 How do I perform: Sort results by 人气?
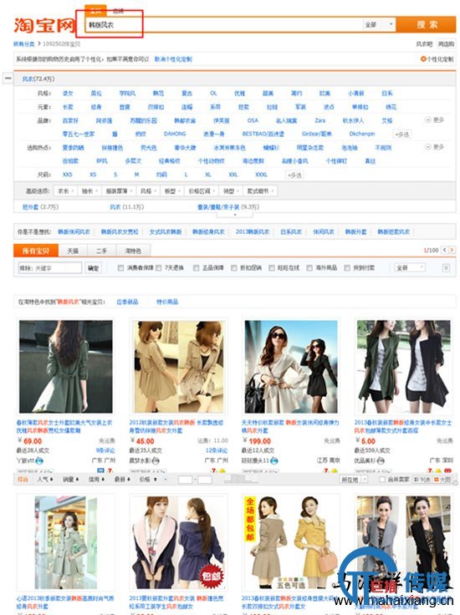click(x=45, y=480)
